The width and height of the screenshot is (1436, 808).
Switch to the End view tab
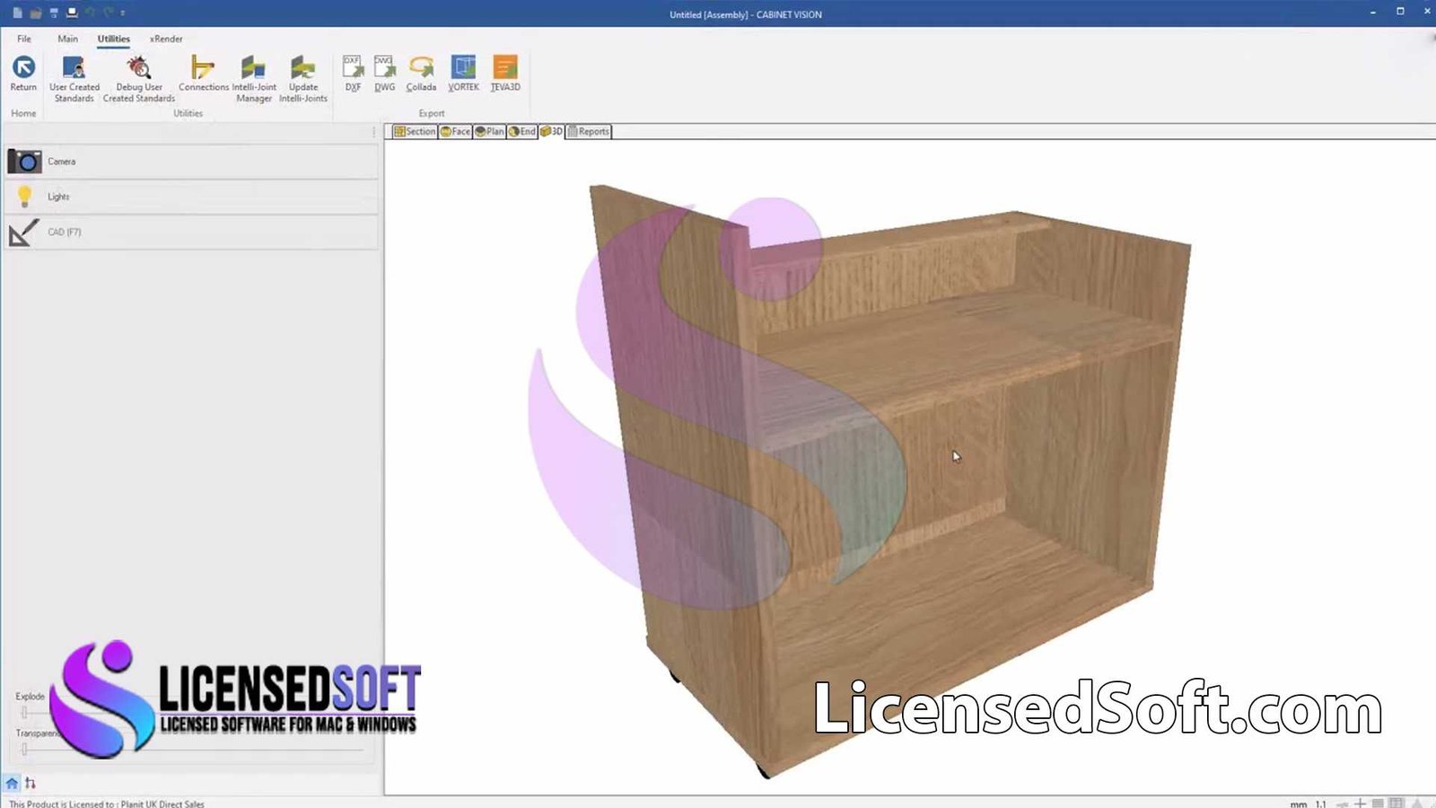(522, 131)
